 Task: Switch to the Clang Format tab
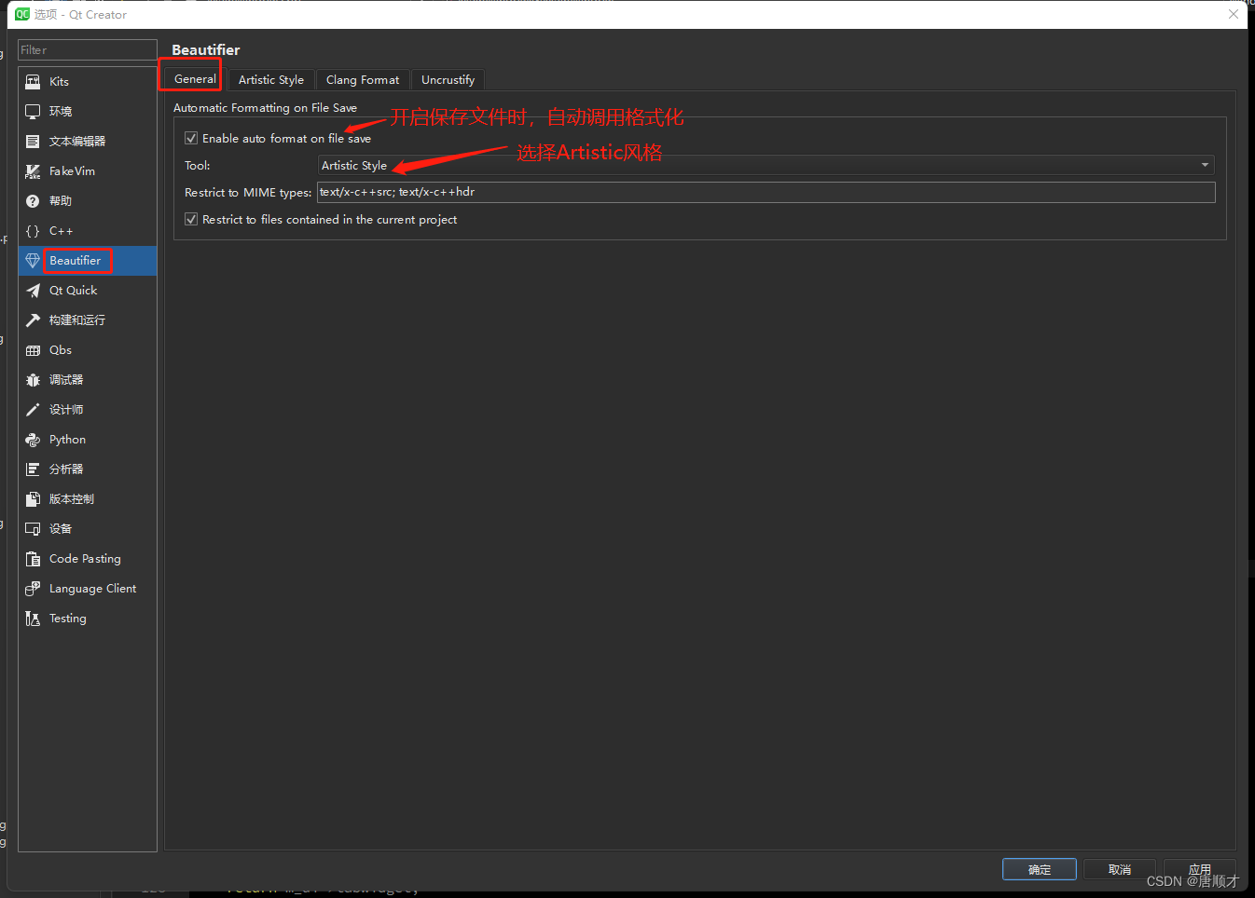pos(363,80)
